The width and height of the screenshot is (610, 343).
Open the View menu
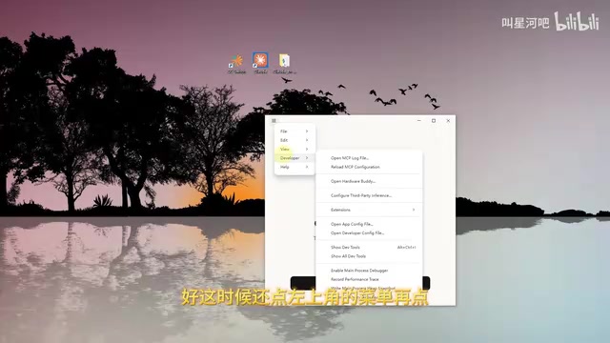295,149
